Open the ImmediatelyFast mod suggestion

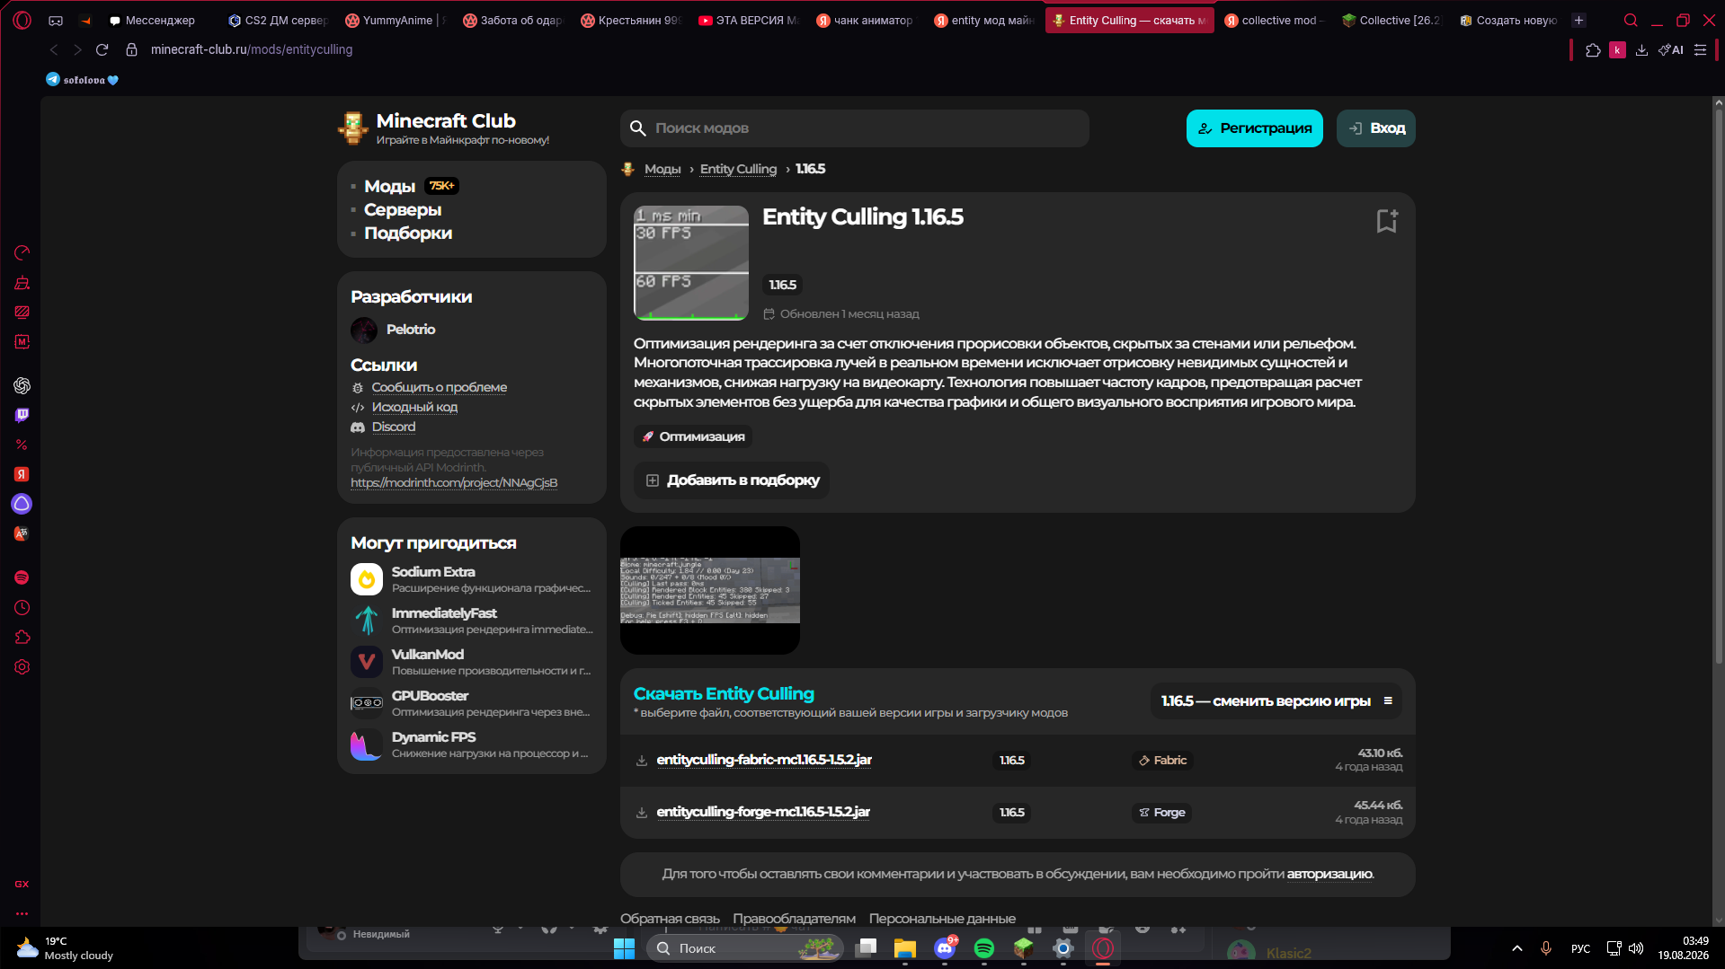pyautogui.click(x=471, y=621)
